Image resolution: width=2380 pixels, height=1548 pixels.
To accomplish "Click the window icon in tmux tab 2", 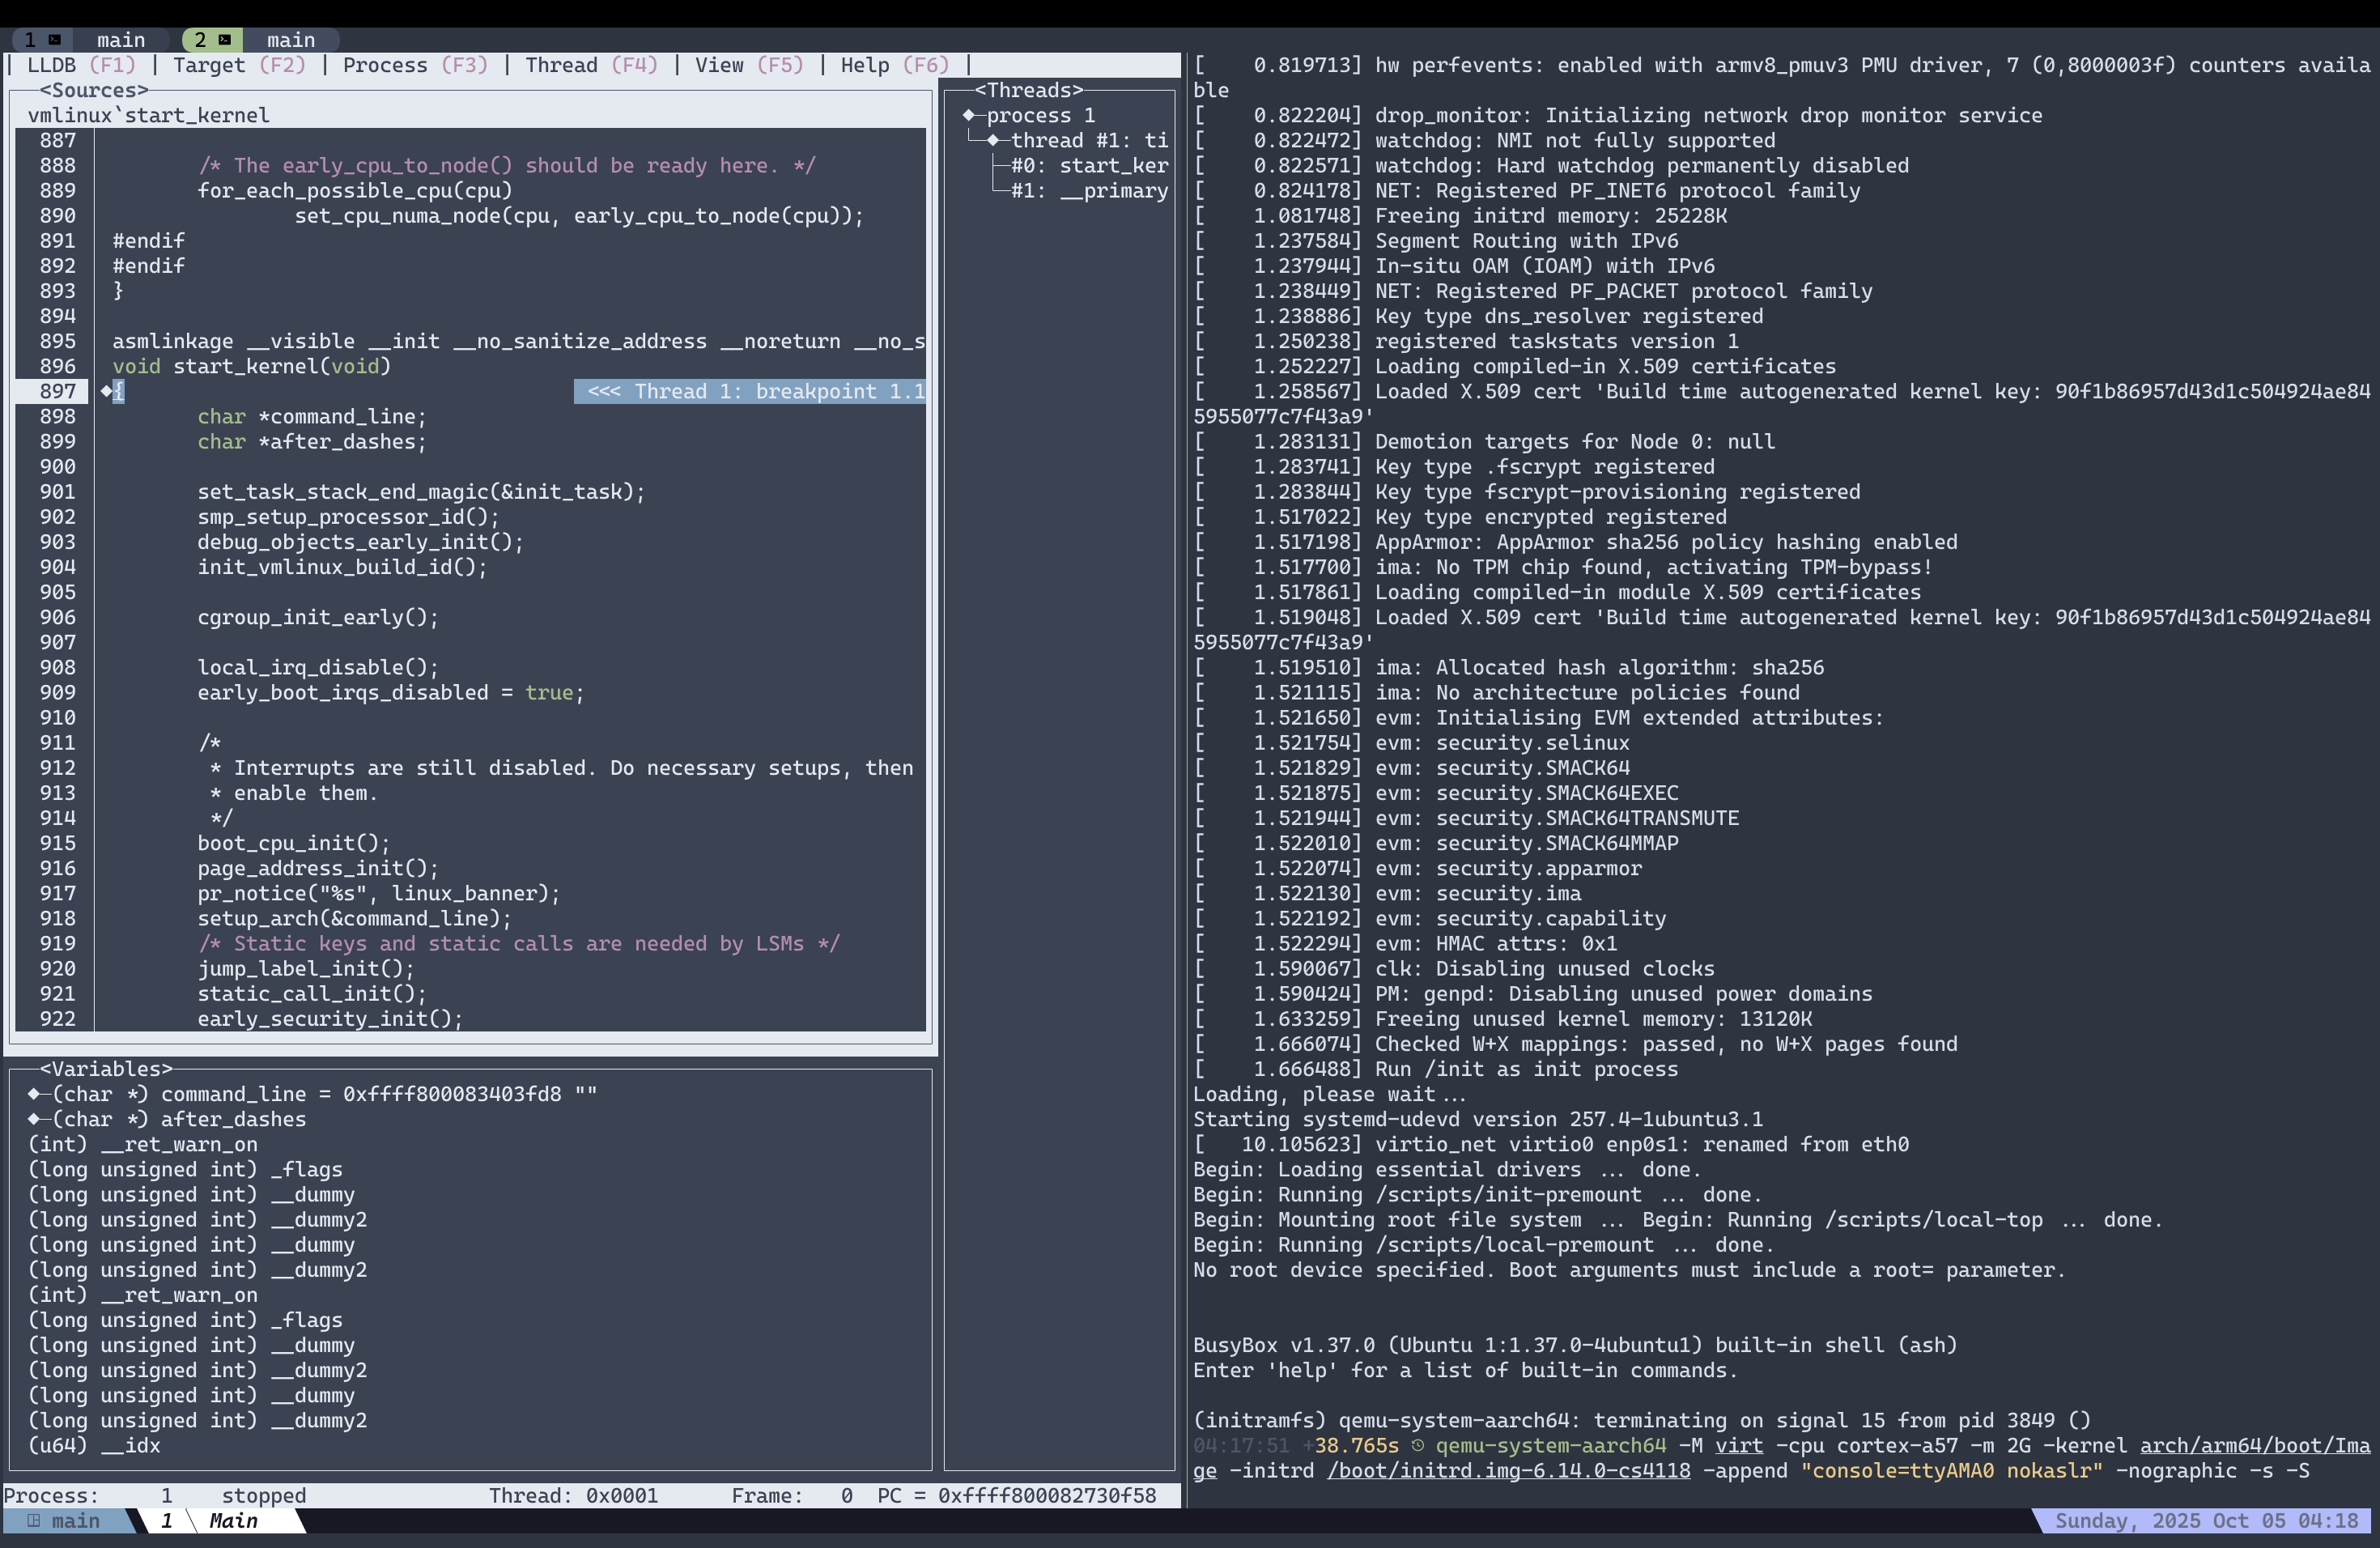I will click(224, 40).
